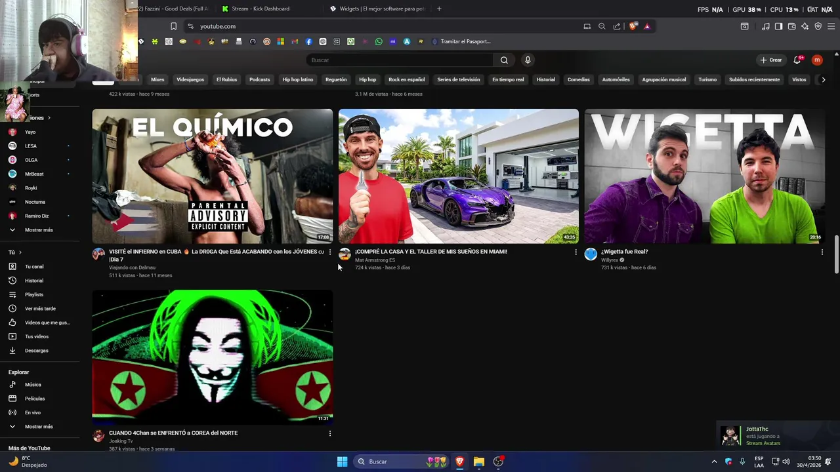
Task: Open the account avatar menu
Action: (x=817, y=60)
